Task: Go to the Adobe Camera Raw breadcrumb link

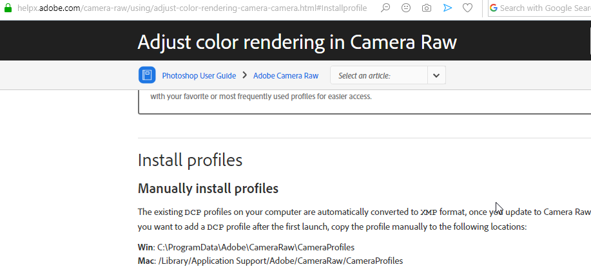Action: point(286,76)
